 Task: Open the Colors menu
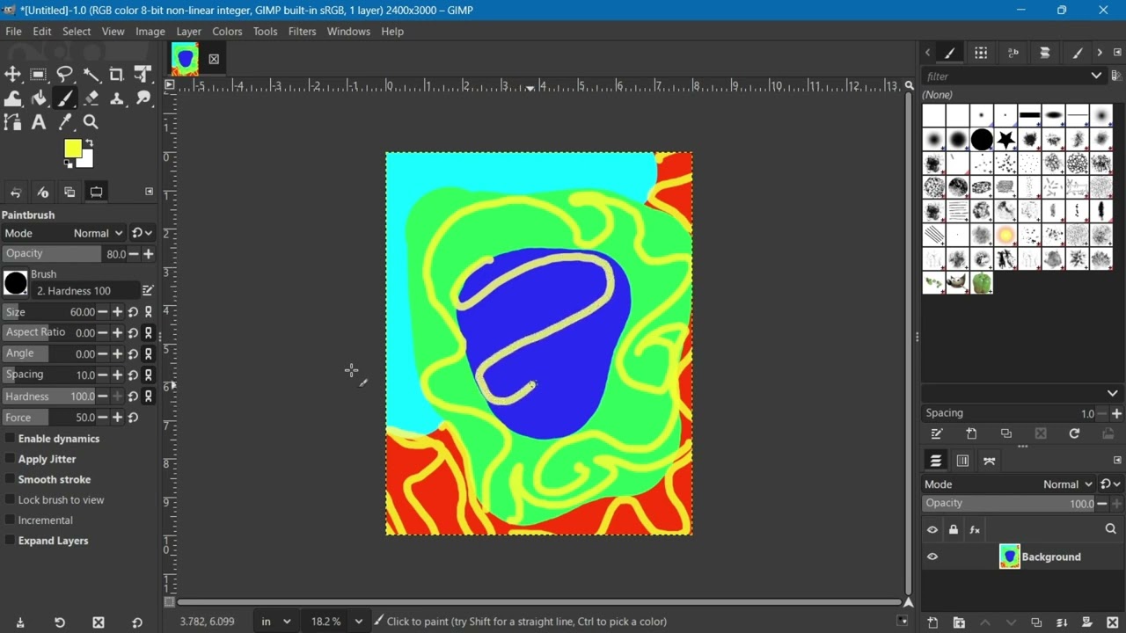[x=227, y=32]
